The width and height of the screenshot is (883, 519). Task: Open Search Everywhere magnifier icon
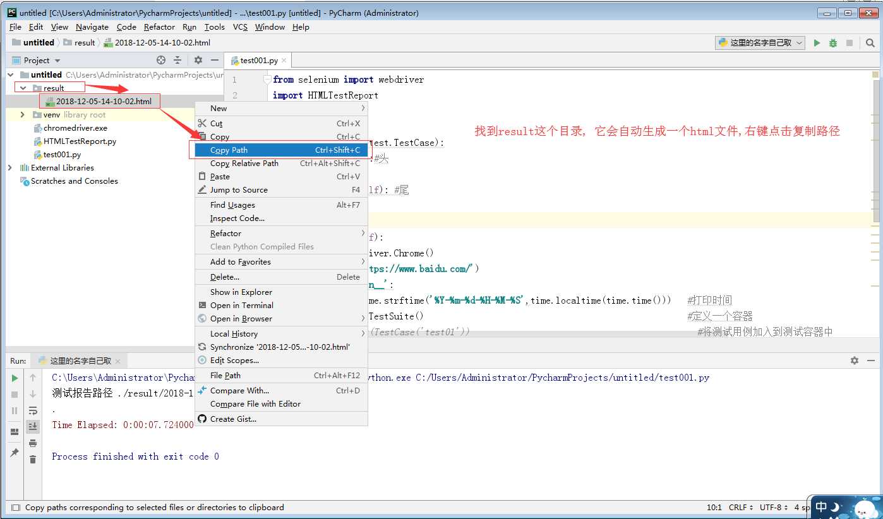[870, 43]
